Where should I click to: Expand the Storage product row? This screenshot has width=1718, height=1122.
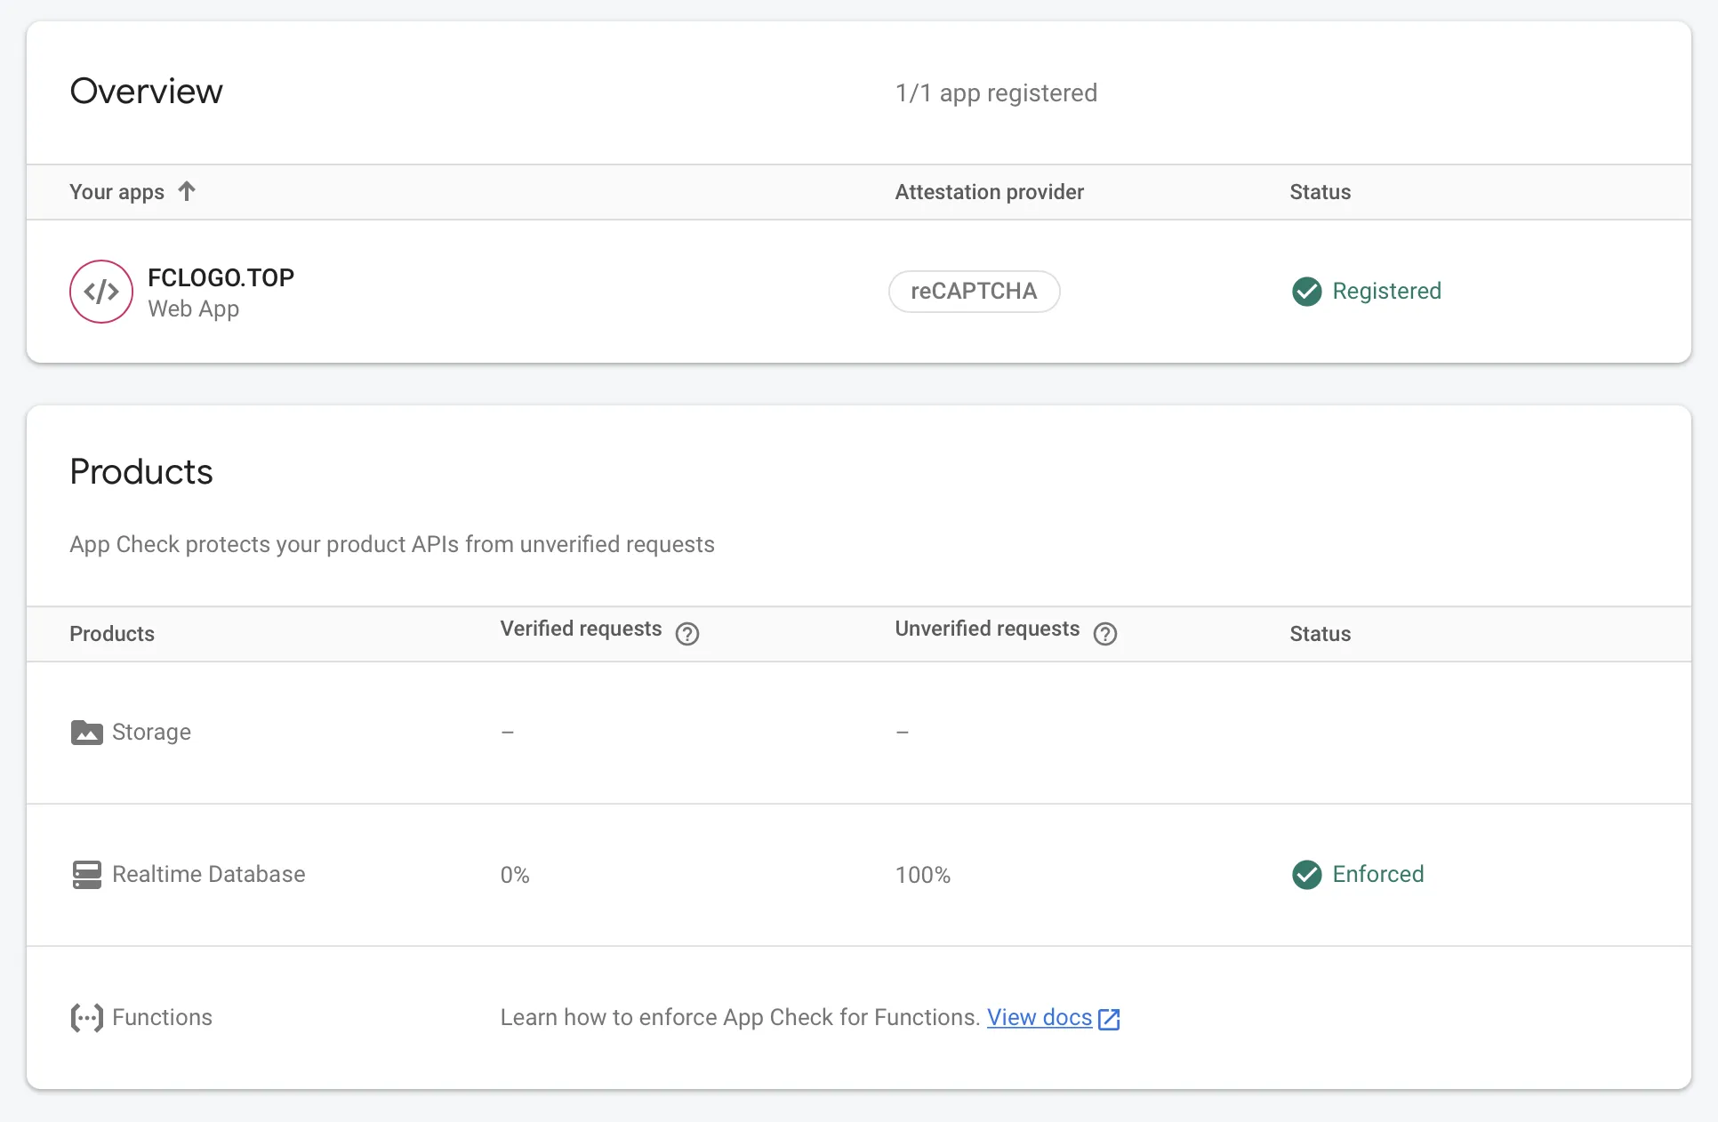[151, 732]
